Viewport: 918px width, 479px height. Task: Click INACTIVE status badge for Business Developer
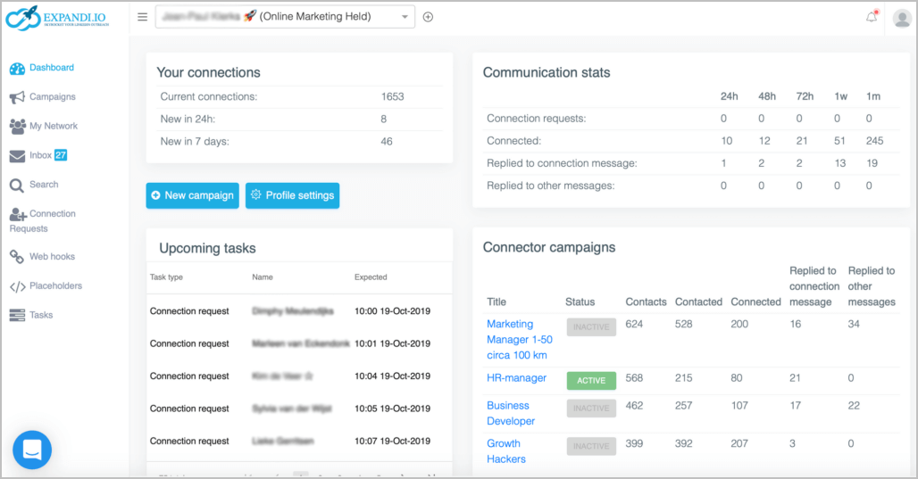pos(590,409)
